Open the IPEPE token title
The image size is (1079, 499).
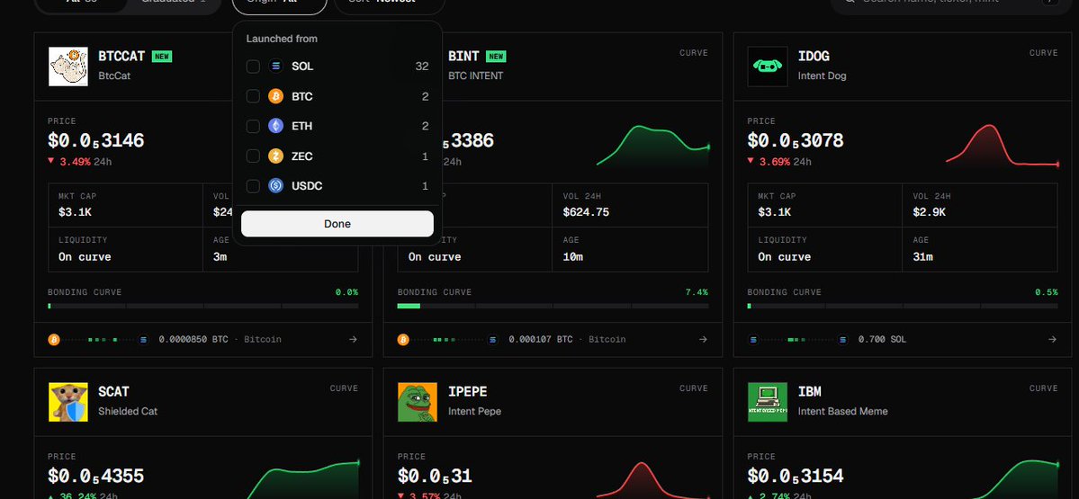(x=468, y=392)
